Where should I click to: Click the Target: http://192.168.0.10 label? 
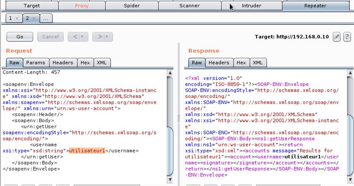pos(292,37)
